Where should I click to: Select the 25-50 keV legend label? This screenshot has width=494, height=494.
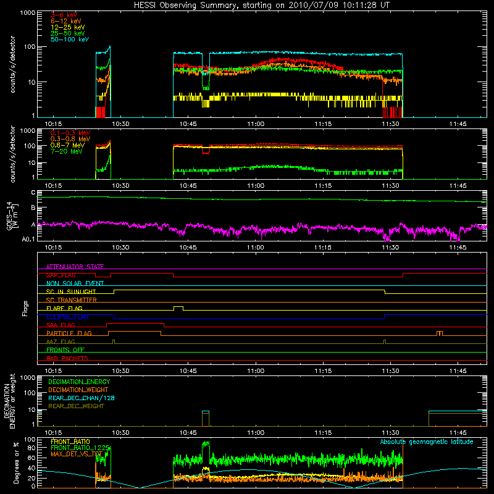[x=68, y=33]
